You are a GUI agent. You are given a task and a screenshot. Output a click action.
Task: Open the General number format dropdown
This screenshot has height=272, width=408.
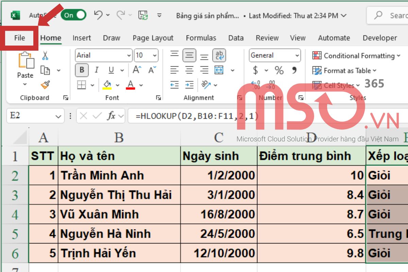click(x=297, y=55)
